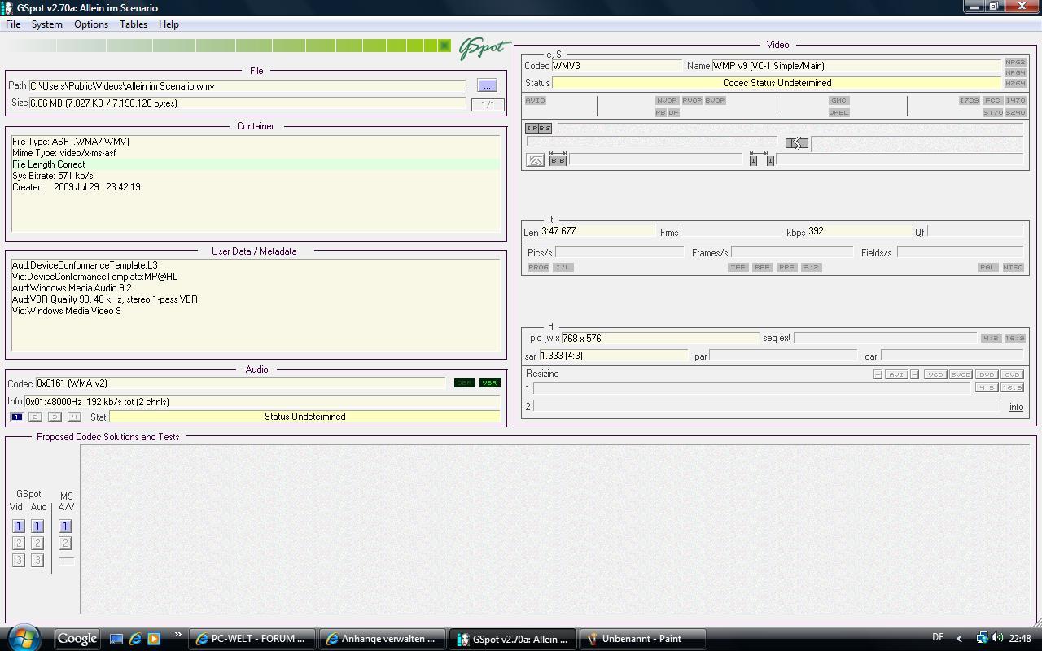The height and width of the screenshot is (651, 1042).
Task: Open the info link in Resizing
Action: 1016,407
